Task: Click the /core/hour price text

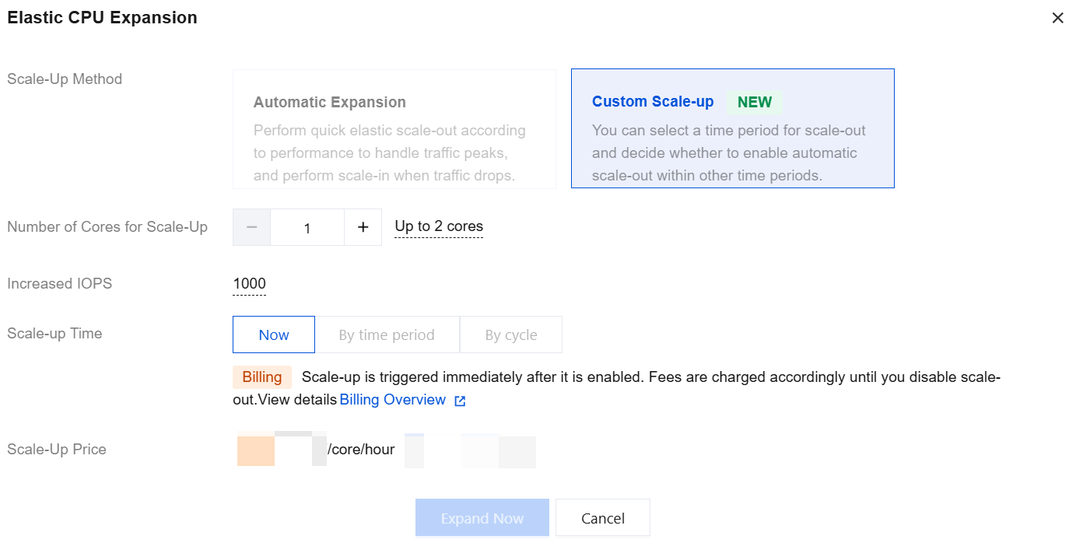Action: (361, 450)
